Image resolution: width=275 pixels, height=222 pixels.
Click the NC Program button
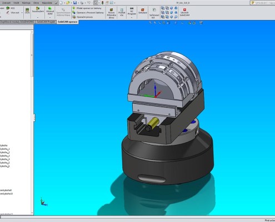coord(132,11)
